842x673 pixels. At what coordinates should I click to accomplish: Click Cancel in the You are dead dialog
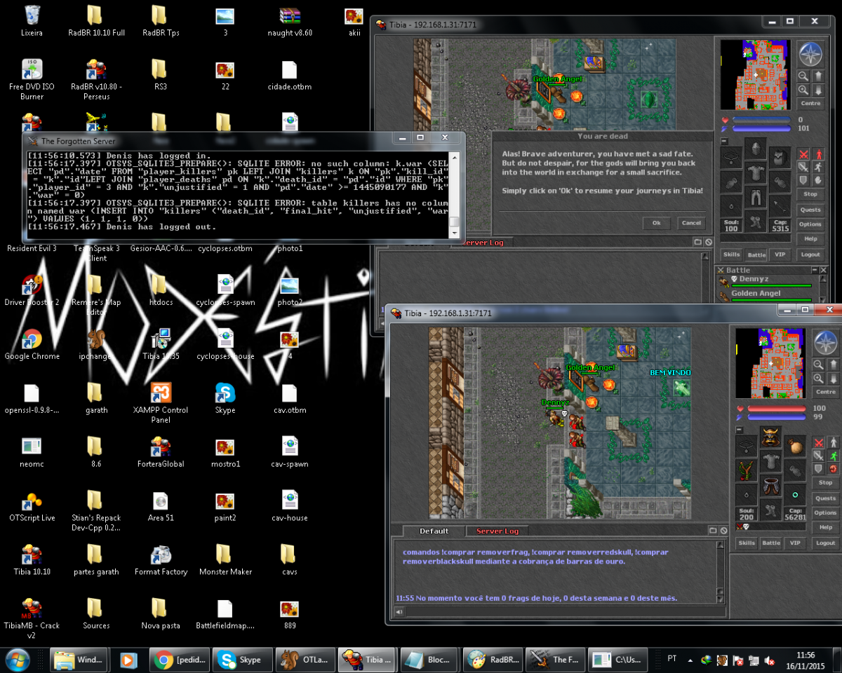tap(691, 222)
